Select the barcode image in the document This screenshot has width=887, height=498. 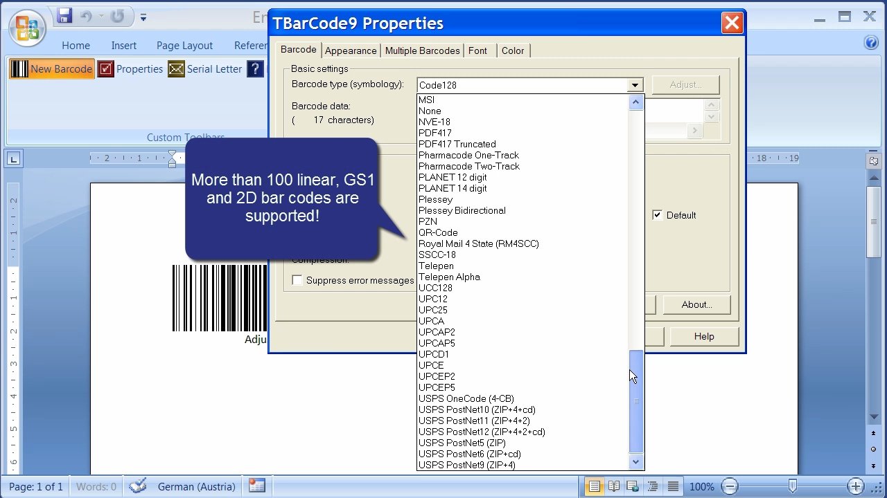(x=220, y=298)
